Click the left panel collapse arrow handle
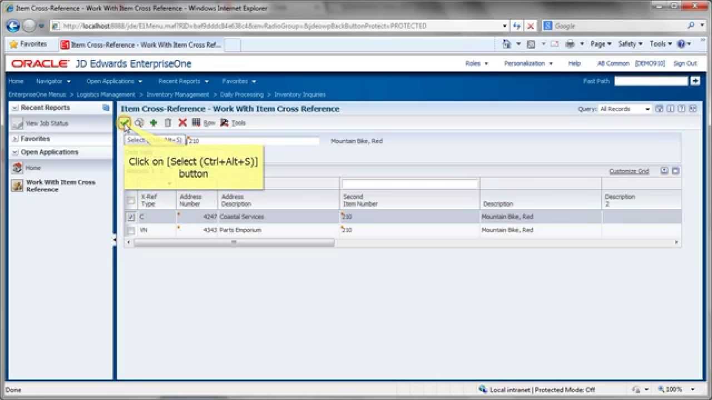Screen dimensions: 712x400 tap(115, 240)
